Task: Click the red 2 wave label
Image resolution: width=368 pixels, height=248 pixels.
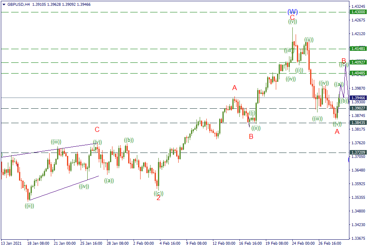Action: 158,198
